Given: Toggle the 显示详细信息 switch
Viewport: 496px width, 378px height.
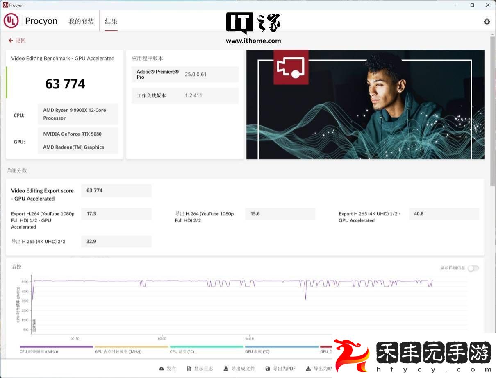Looking at the screenshot, I should coord(473,268).
